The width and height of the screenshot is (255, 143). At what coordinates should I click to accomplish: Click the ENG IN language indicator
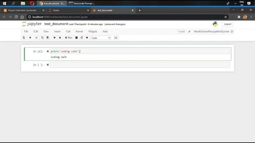point(242,3)
